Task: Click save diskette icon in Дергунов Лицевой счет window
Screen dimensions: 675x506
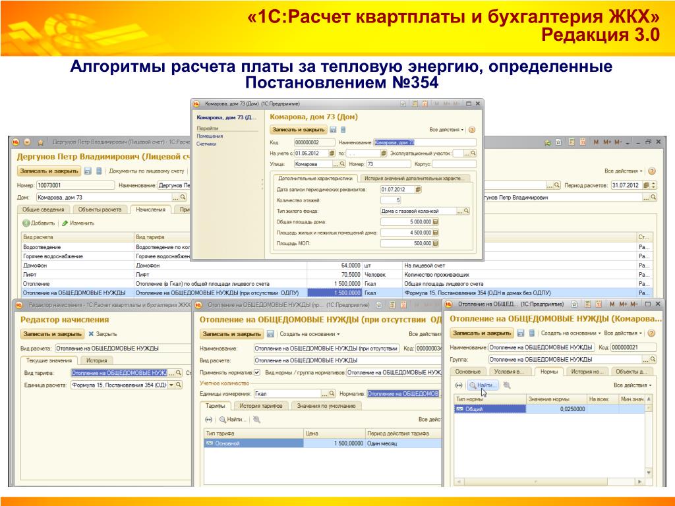Action: [88, 171]
